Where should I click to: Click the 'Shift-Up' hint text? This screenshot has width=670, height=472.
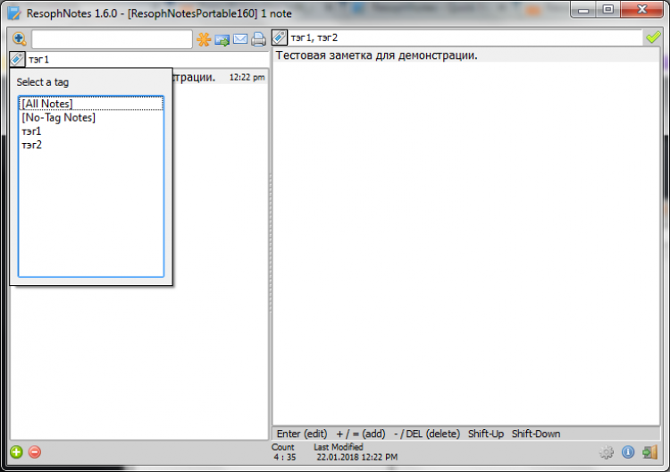tap(486, 434)
